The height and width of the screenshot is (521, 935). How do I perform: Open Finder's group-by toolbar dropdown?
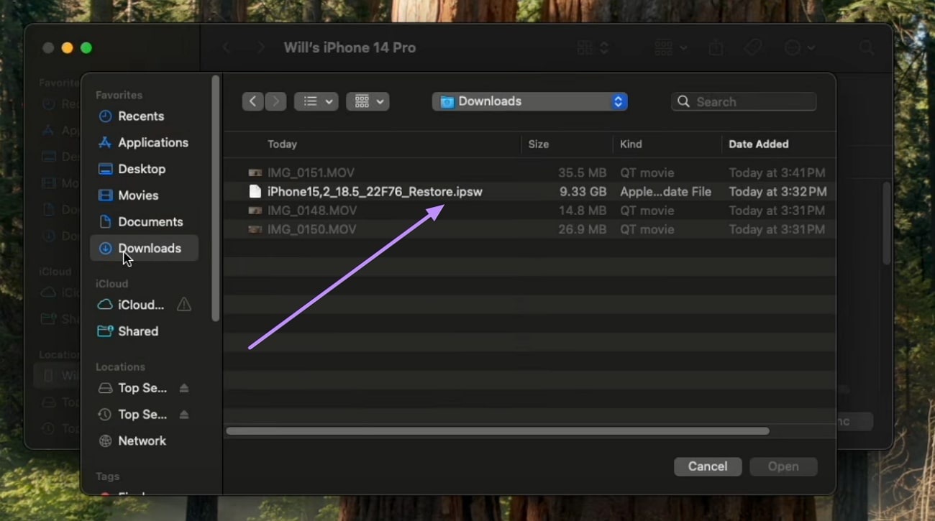point(670,47)
